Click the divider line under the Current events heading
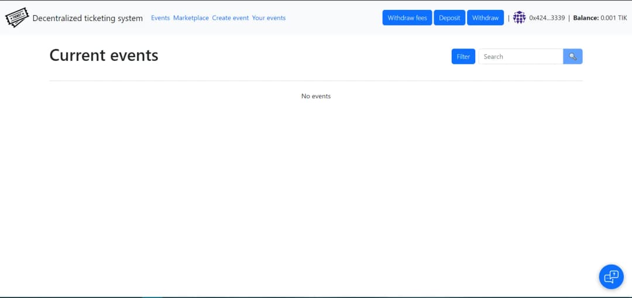The width and height of the screenshot is (632, 298). click(x=316, y=81)
